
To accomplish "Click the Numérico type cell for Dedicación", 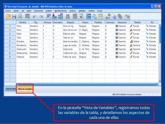I will [x=36, y=49].
